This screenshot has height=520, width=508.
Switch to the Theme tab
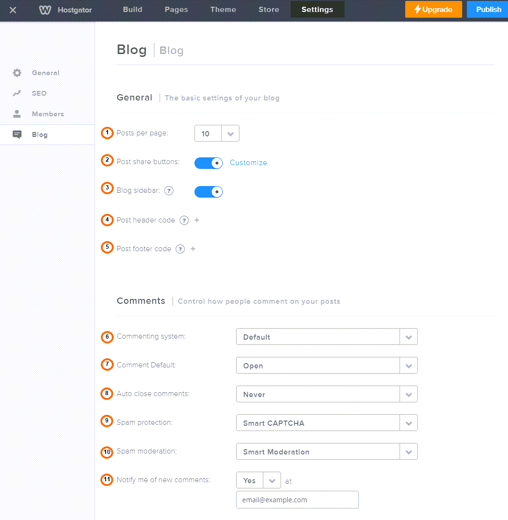pos(223,10)
